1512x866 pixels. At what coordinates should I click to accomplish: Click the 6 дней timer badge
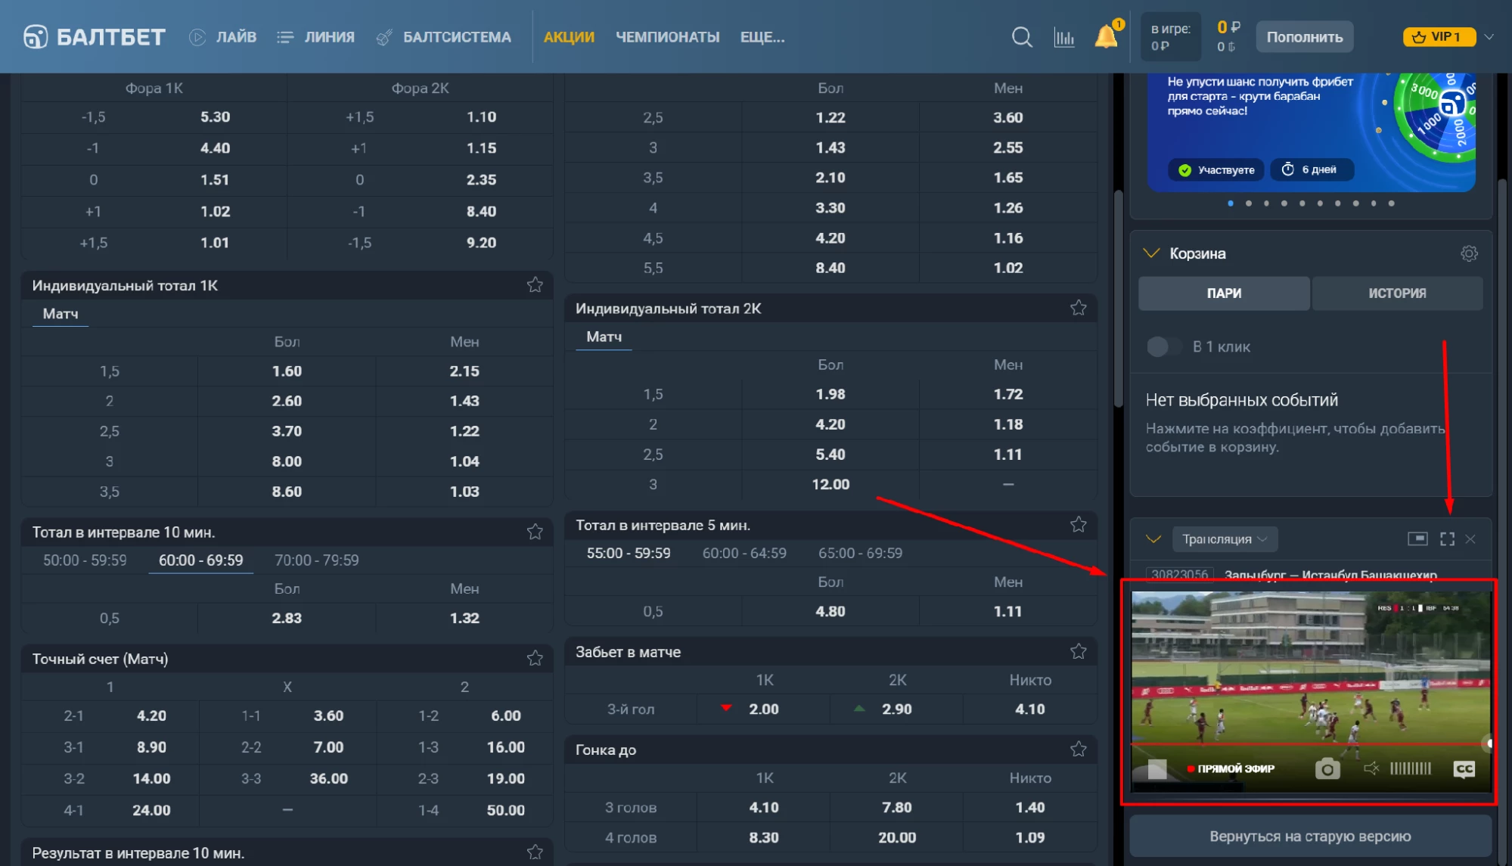click(x=1311, y=169)
